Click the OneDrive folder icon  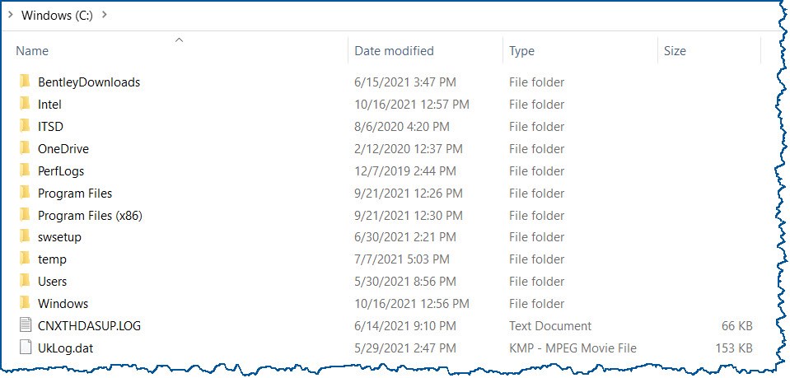coord(25,148)
